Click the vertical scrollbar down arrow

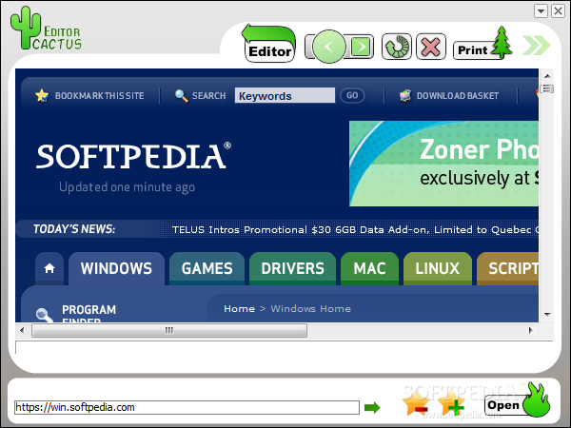point(547,314)
